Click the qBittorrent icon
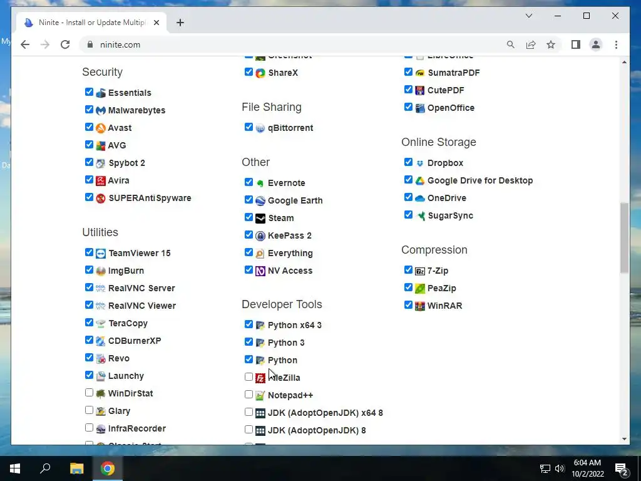Screen dimensions: 641x481 (260, 128)
